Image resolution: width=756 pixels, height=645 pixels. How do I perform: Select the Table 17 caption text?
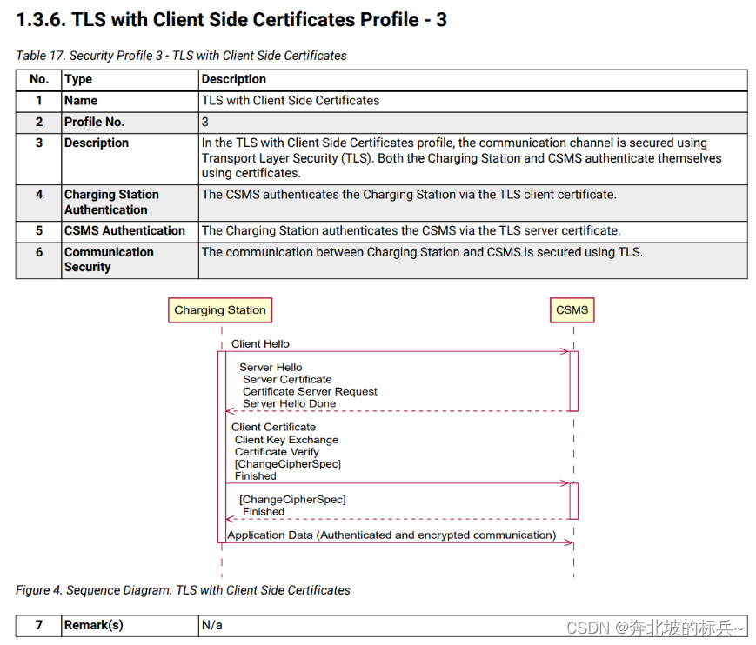tap(181, 56)
